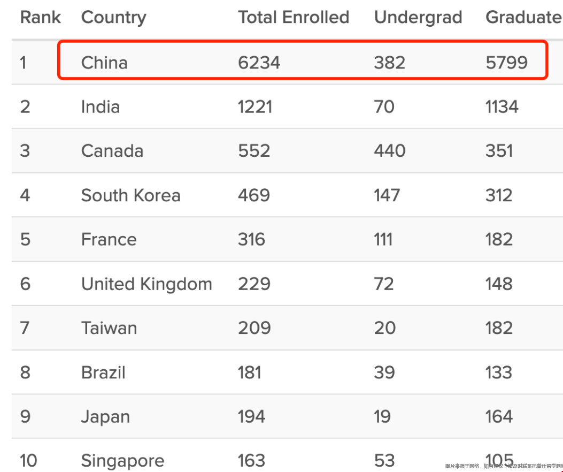
Task: Select the South Korea country cell
Action: point(130,195)
